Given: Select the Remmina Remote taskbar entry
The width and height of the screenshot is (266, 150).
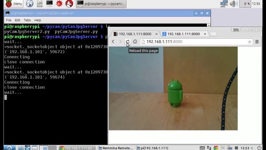Looking at the screenshot, I should (x=116, y=148).
